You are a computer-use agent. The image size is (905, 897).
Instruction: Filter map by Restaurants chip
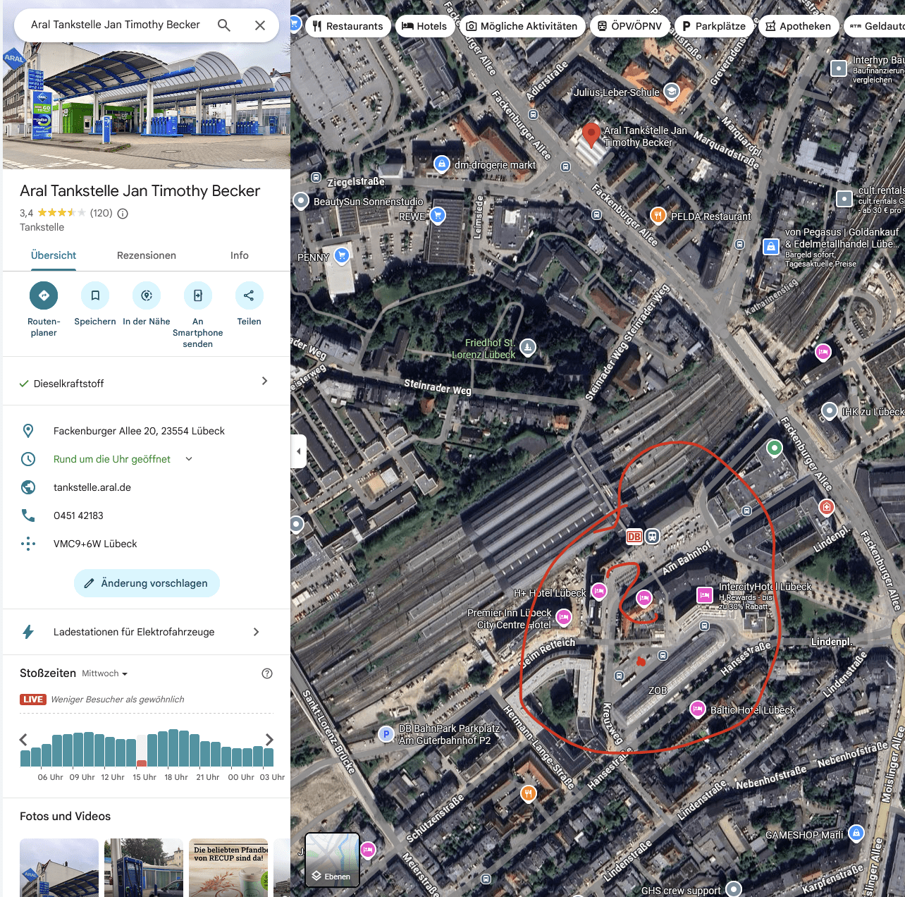pyautogui.click(x=348, y=26)
